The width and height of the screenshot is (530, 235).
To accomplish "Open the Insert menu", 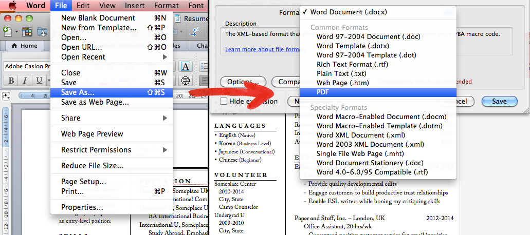I will pyautogui.click(x=135, y=5).
